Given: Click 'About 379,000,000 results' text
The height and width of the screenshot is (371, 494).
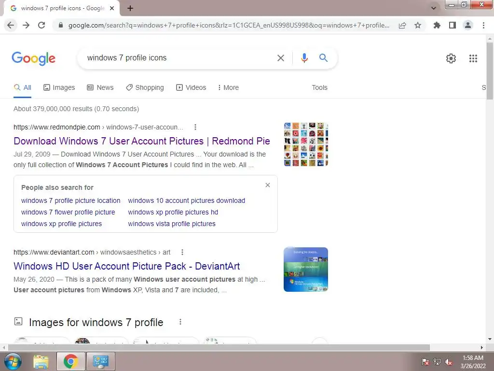Looking at the screenshot, I should point(76,109).
